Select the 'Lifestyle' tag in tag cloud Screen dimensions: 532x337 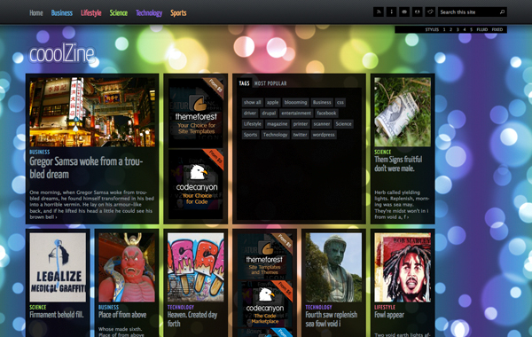[x=253, y=124]
